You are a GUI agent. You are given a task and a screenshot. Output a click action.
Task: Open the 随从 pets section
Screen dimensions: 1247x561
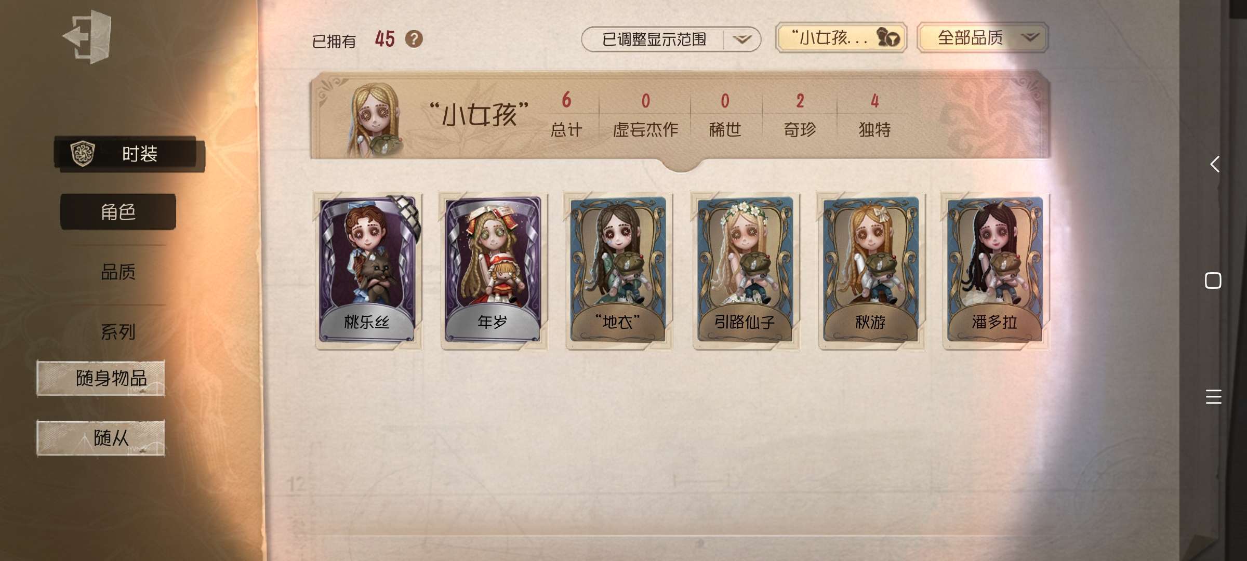coord(101,438)
